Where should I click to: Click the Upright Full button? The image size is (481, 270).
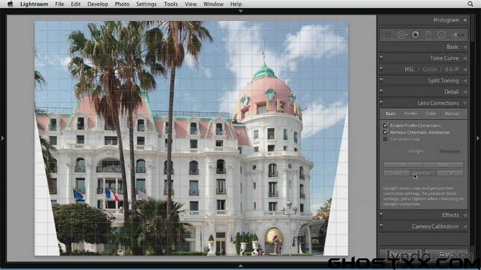[x=450, y=173]
